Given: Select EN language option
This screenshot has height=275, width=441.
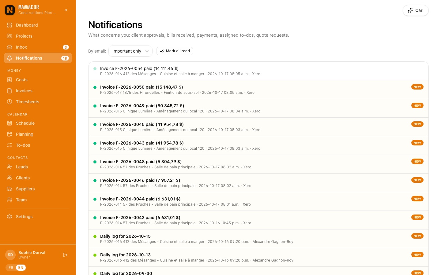Looking at the screenshot, I should (x=21, y=268).
